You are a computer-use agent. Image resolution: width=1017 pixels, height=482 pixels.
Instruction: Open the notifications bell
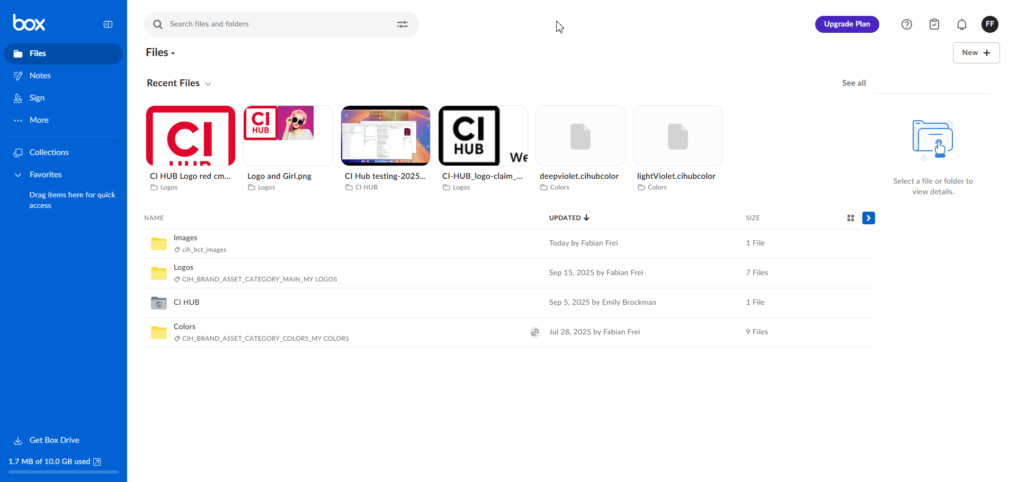tap(961, 24)
